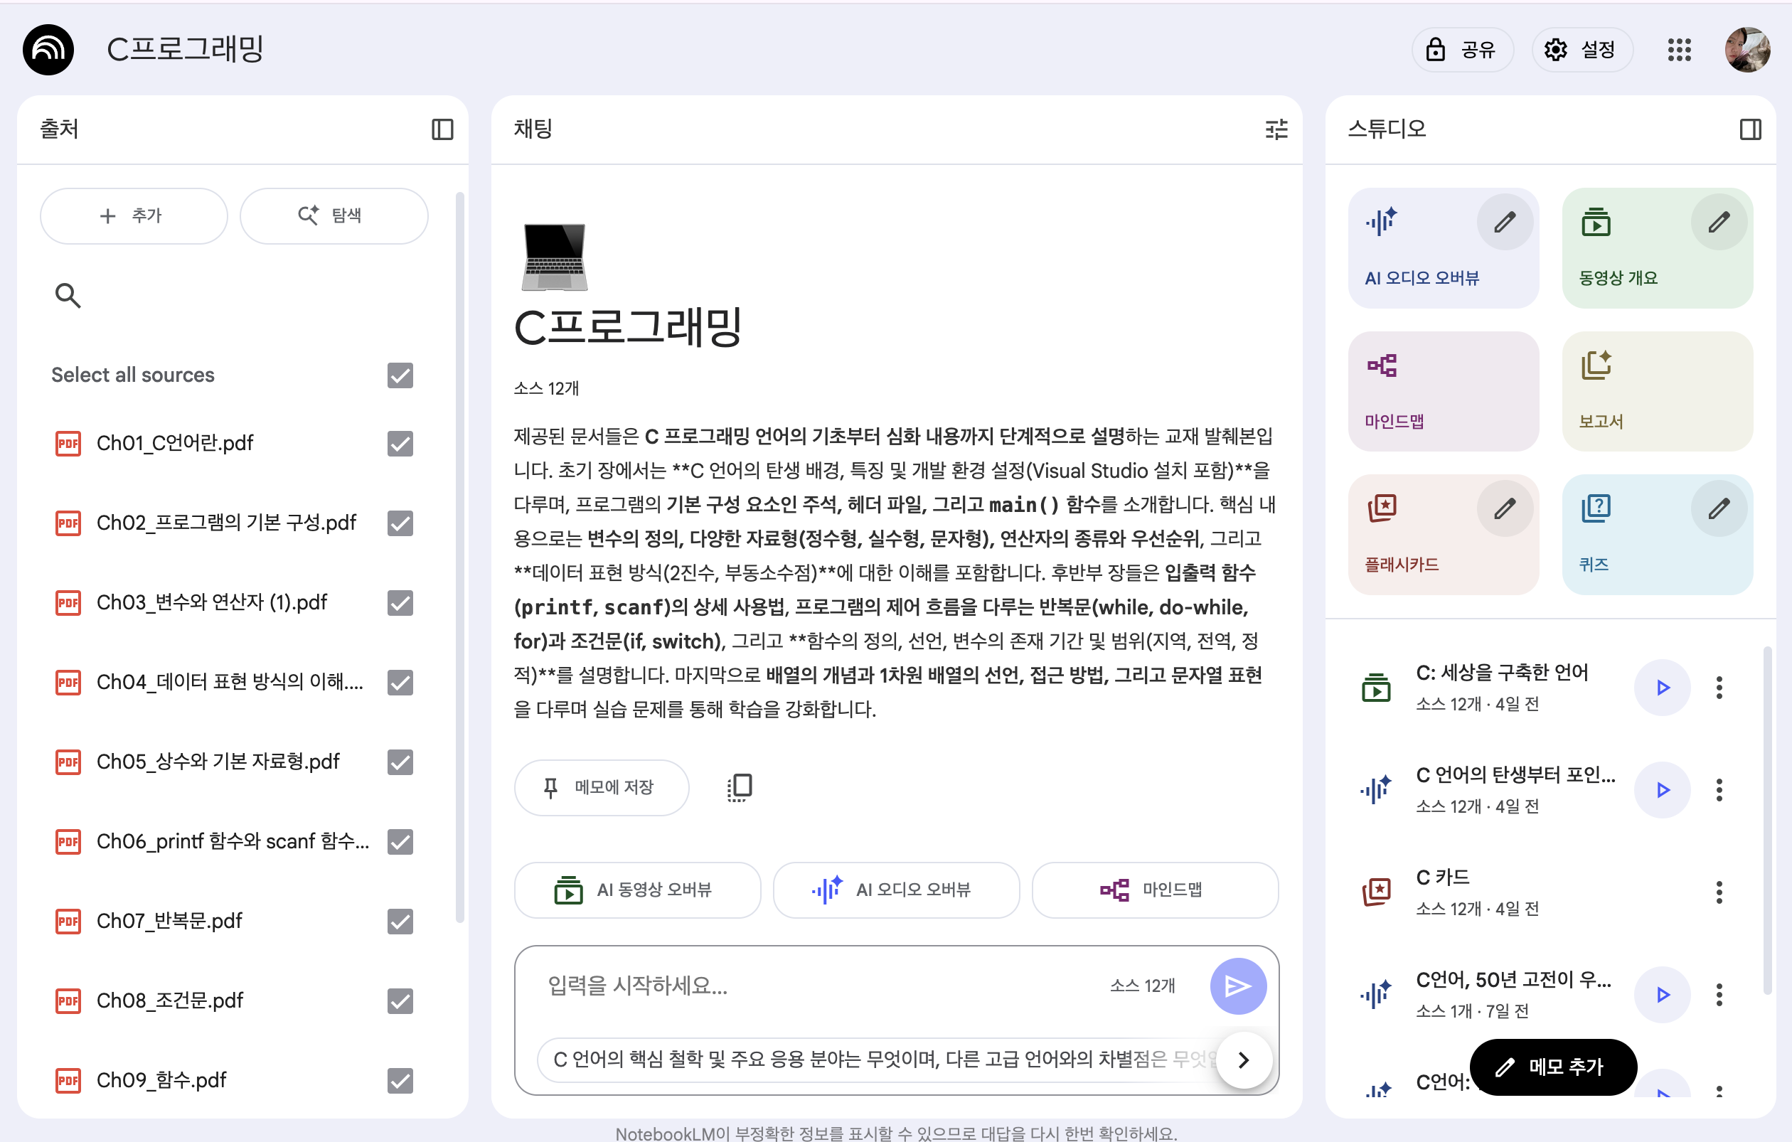This screenshot has height=1142, width=1792.
Task: Click the source search magnifier icon
Action: [68, 295]
